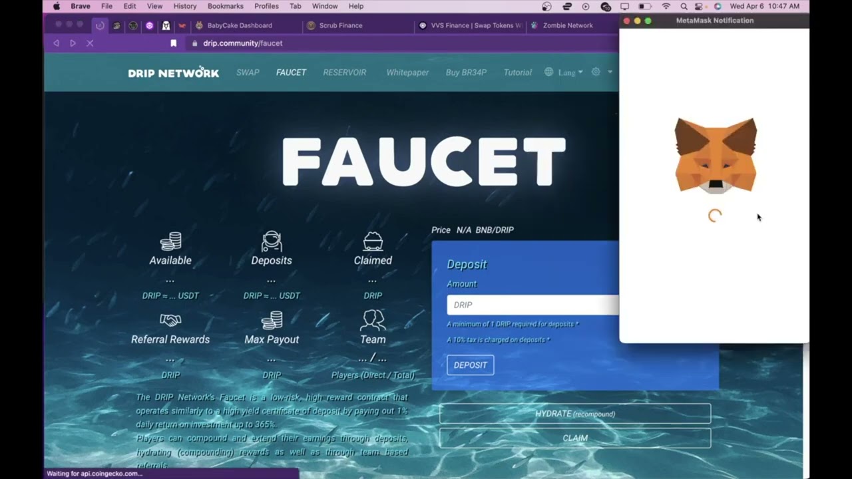The image size is (852, 479).
Task: Open Spotlight search magnifier icon
Action: [x=684, y=6]
